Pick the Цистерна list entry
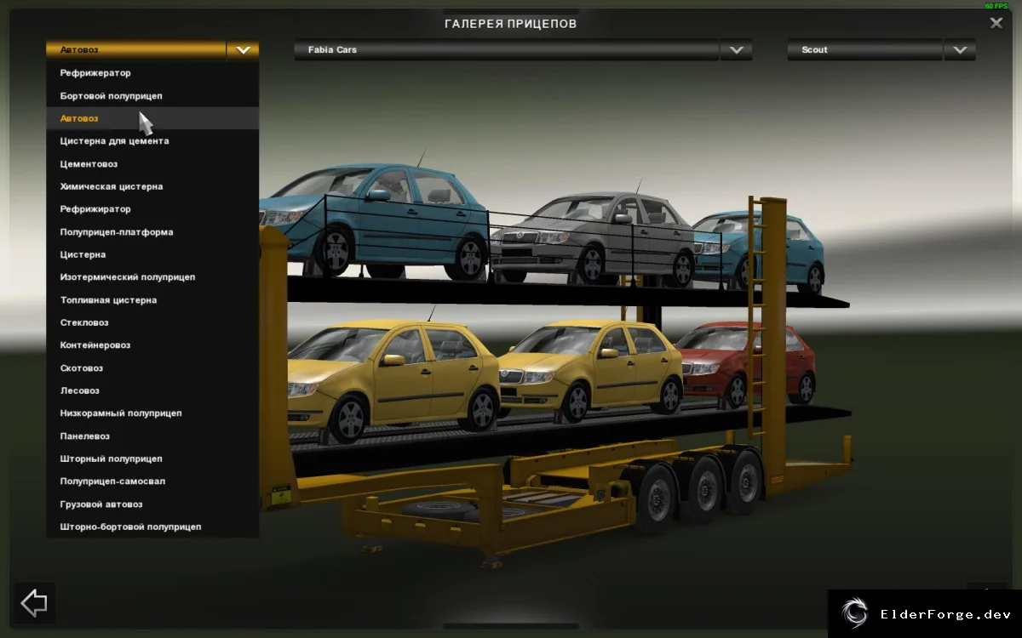The height and width of the screenshot is (638, 1022). coord(152,254)
